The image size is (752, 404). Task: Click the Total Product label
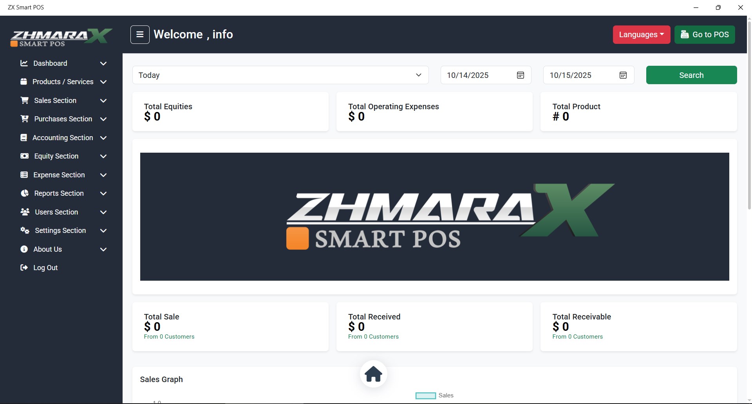(x=577, y=106)
